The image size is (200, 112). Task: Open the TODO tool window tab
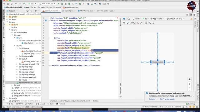[20, 104]
